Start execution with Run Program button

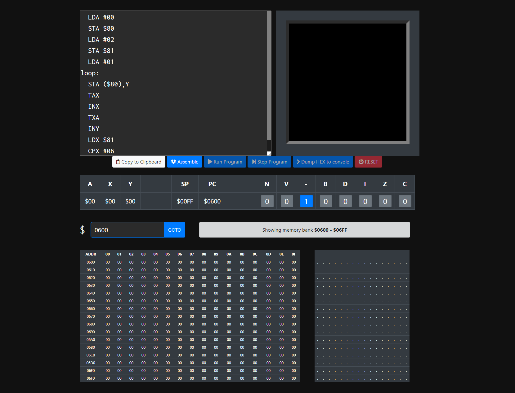coord(225,162)
